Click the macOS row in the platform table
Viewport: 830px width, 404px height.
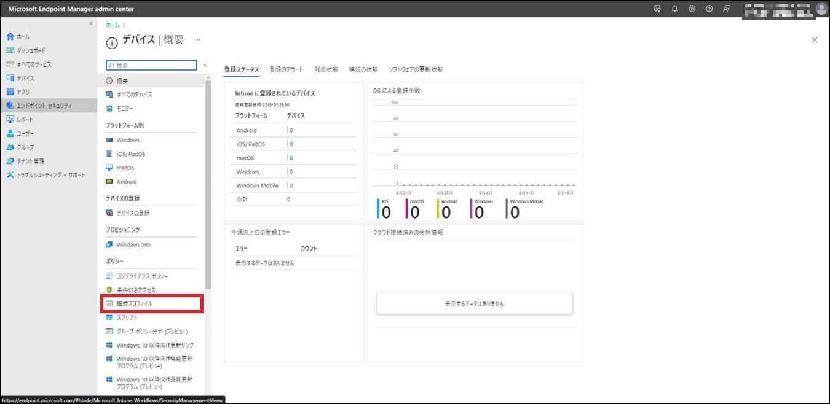tap(294, 158)
